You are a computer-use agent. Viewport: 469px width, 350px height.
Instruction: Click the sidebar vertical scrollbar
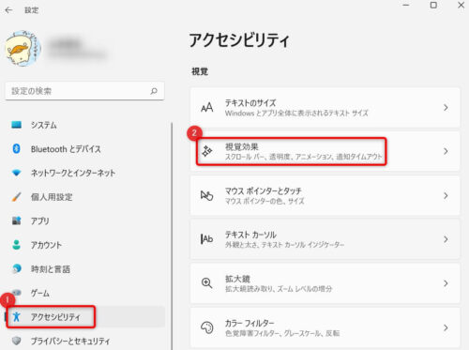172,236
